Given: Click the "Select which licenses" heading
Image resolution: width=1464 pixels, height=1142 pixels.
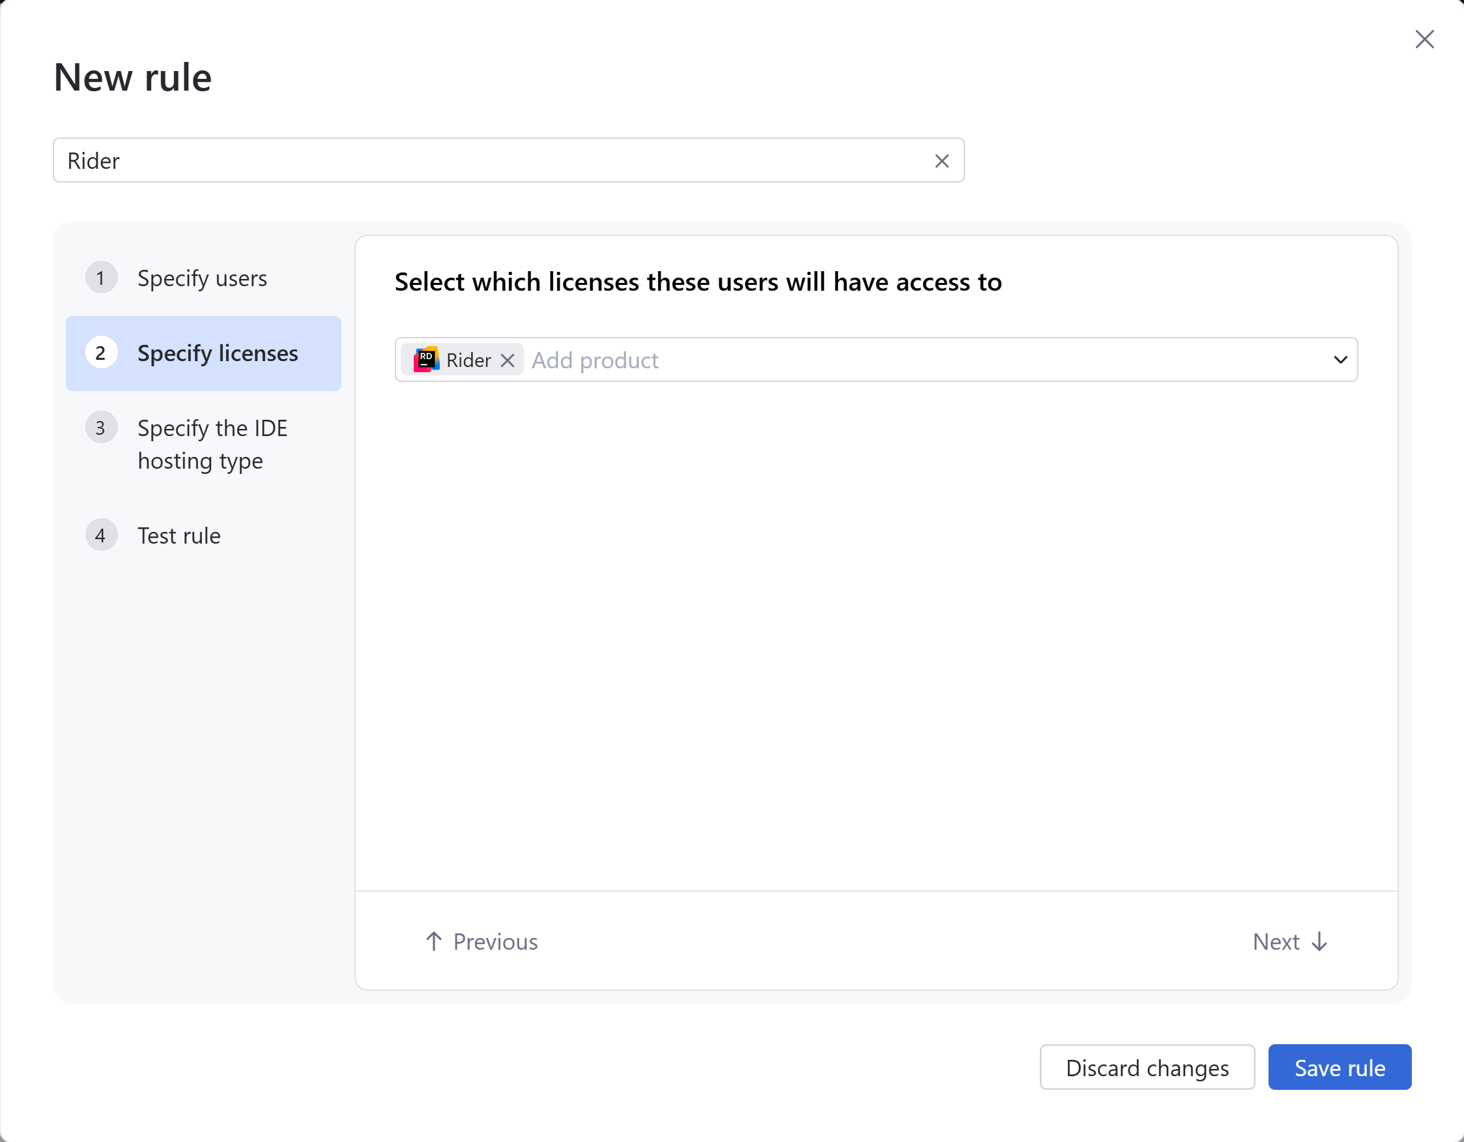Looking at the screenshot, I should tap(698, 282).
